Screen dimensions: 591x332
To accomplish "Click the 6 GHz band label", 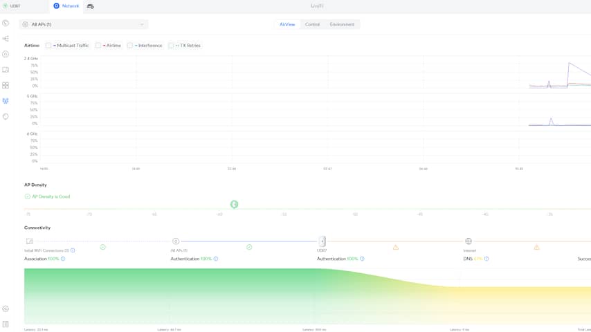I will tap(32, 134).
